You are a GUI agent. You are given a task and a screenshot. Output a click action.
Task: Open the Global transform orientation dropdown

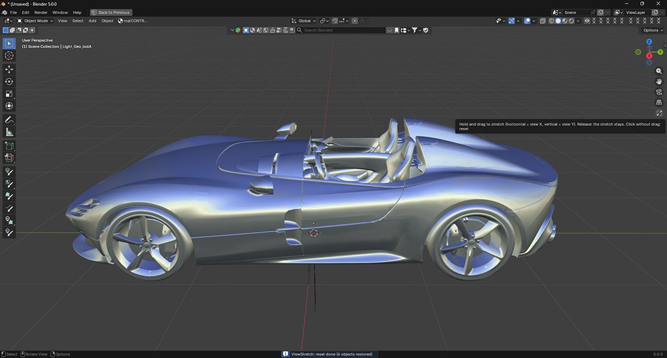(x=303, y=21)
